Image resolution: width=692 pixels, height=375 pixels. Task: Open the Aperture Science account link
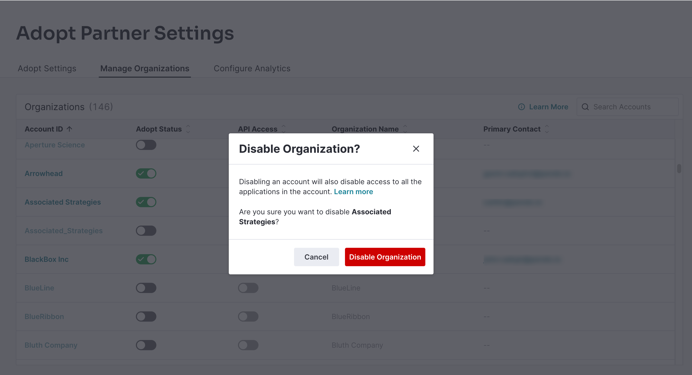(55, 145)
